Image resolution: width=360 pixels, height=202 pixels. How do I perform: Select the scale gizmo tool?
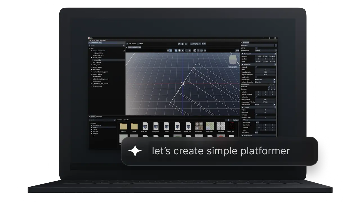pyautogui.click(x=183, y=50)
